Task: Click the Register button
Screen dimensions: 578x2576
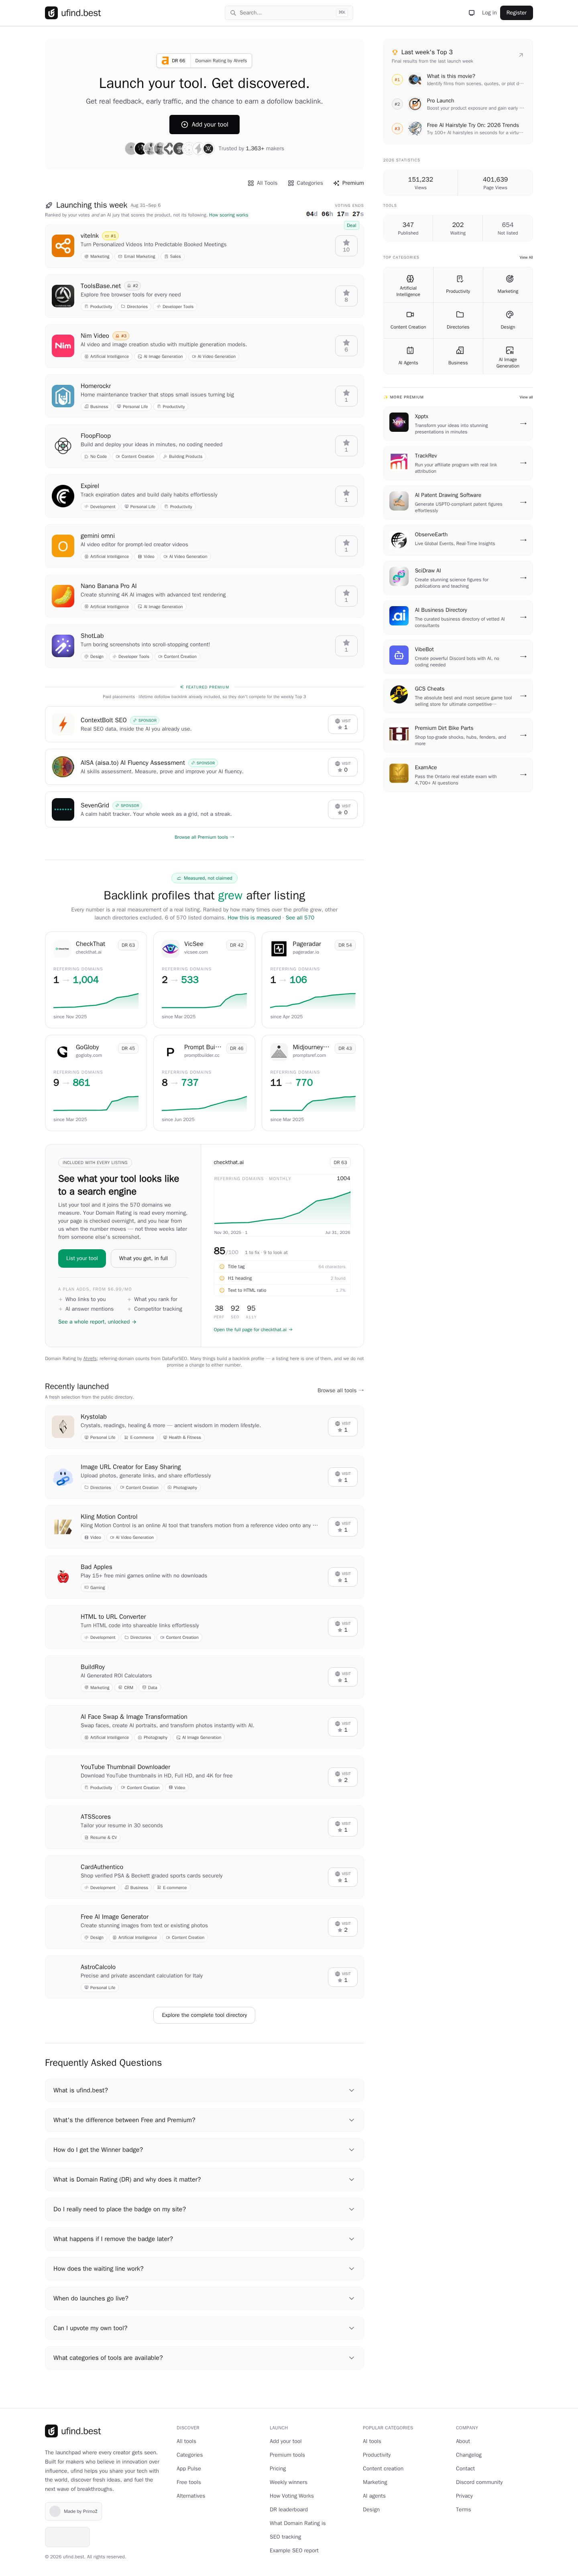Action: click(516, 13)
